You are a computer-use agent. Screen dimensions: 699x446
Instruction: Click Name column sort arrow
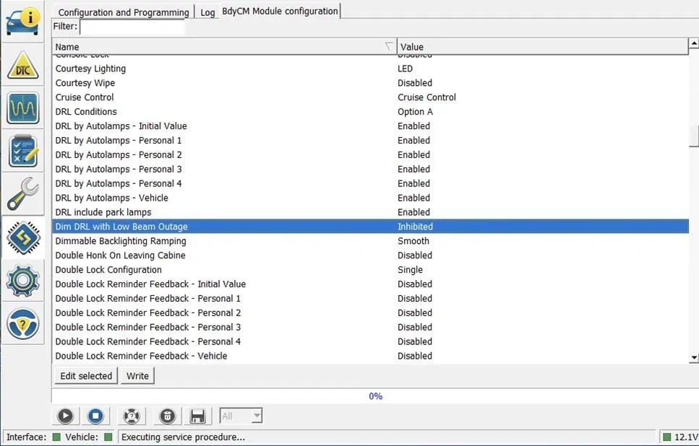click(x=389, y=46)
